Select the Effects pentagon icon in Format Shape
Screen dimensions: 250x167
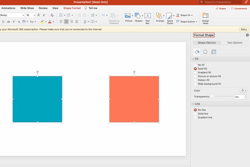(x=205, y=52)
